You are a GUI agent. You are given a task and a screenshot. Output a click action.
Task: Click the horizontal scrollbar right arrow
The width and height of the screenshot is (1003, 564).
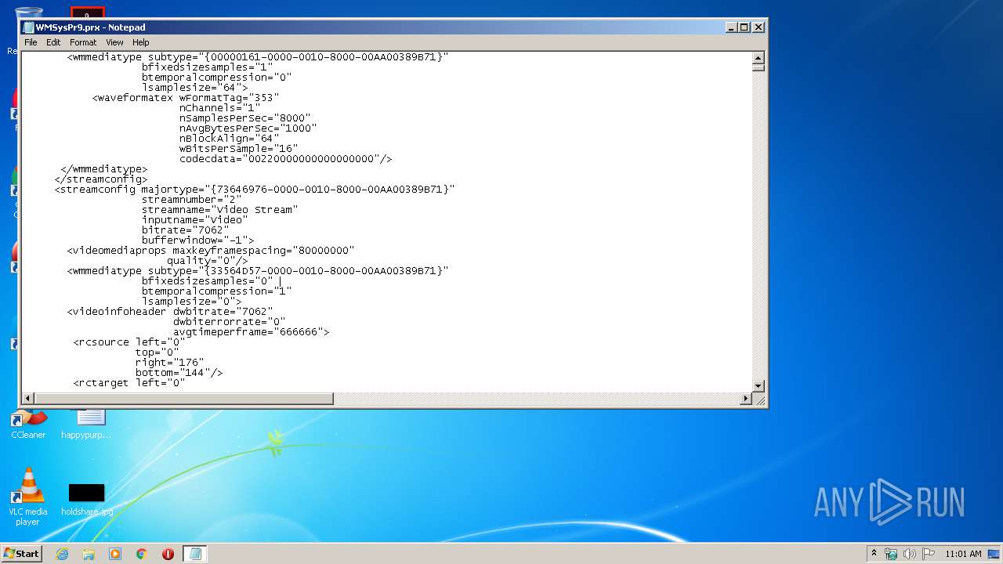click(x=746, y=399)
